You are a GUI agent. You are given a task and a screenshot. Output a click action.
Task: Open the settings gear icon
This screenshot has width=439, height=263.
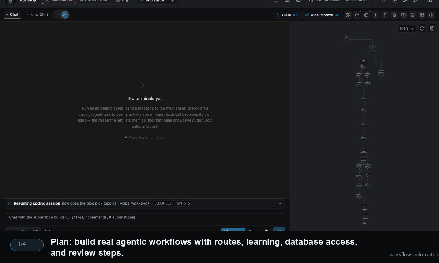(431, 15)
